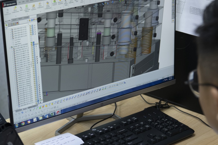Image resolution: width=218 pixels, height=145 pixels.
Task: Click the SolidWorks logo
Action: click(x=9, y=4)
